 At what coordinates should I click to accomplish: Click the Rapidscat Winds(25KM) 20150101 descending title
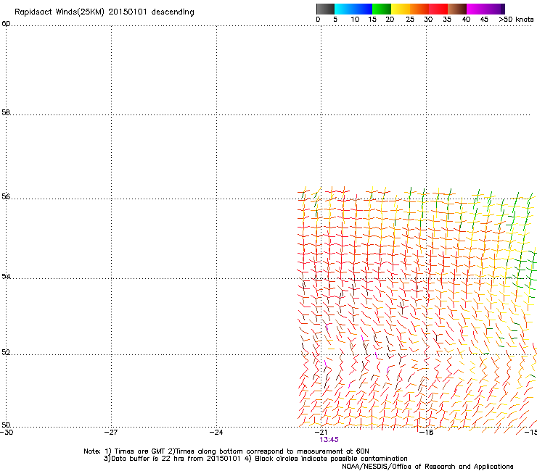[104, 12]
